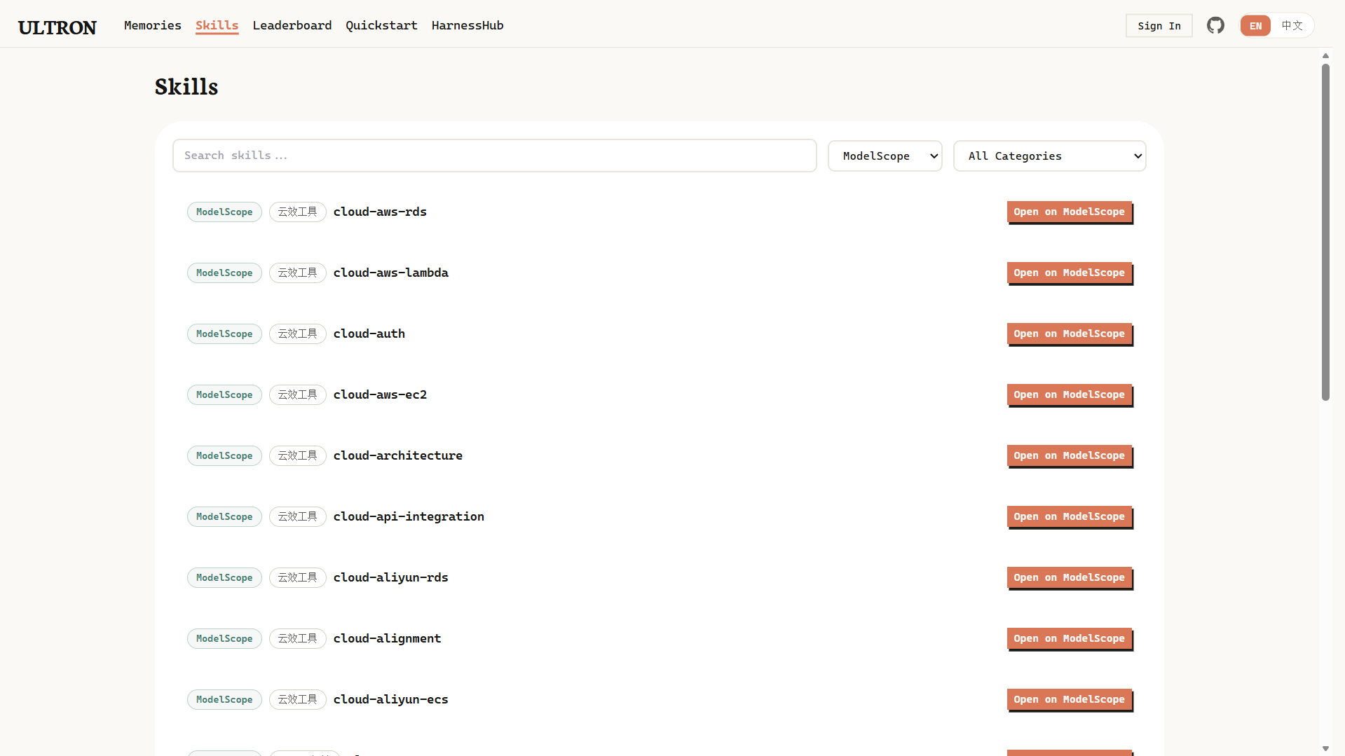This screenshot has height=756, width=1345.
Task: Click the 云效工具 tag on cloud-aws-ec2
Action: (298, 394)
